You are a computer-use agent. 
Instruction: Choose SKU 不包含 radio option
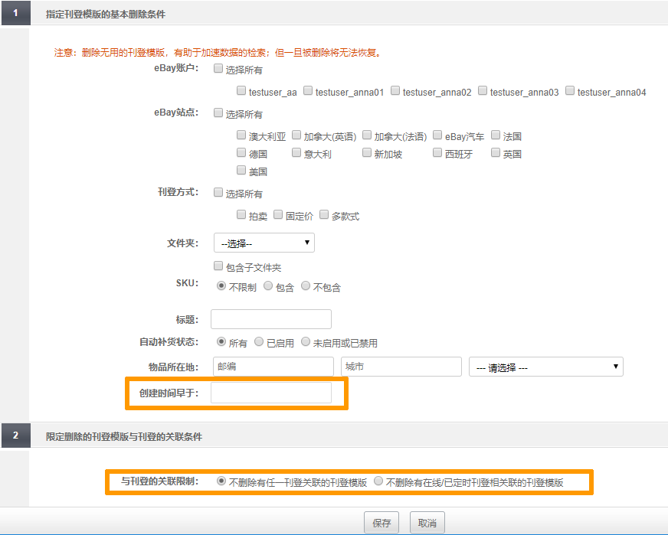306,286
